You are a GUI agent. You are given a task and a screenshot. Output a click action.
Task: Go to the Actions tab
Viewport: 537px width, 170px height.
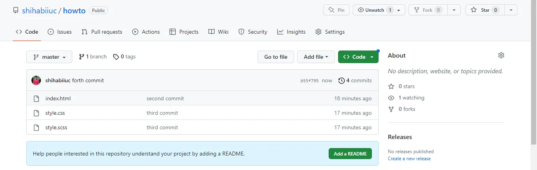click(146, 32)
